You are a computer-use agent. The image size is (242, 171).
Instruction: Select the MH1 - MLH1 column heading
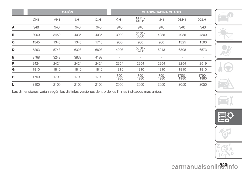[x=140, y=20]
